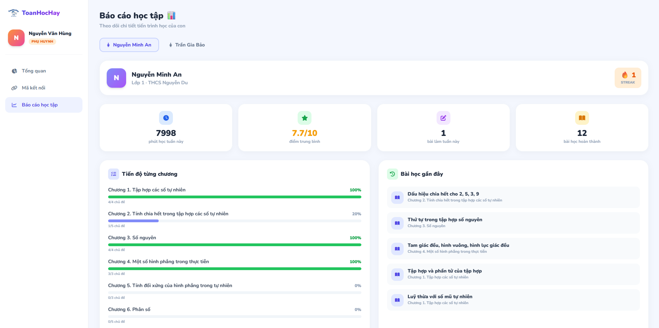The image size is (659, 328).
Task: Click book icon for Luỹ thừa với số mũ lesson
Action: [397, 300]
